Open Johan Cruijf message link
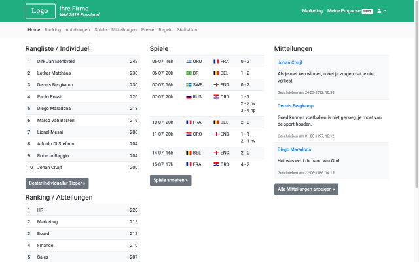Viewport: 419px width, 262px height. coord(290,63)
